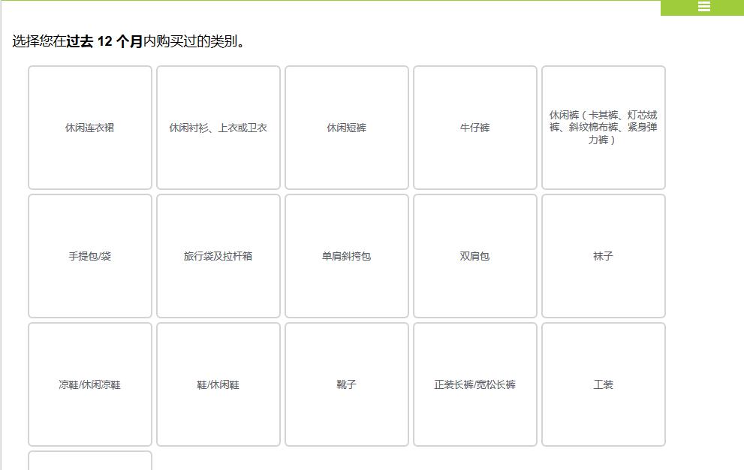
Task: Pick the 靴子 category tile
Action: tap(347, 383)
